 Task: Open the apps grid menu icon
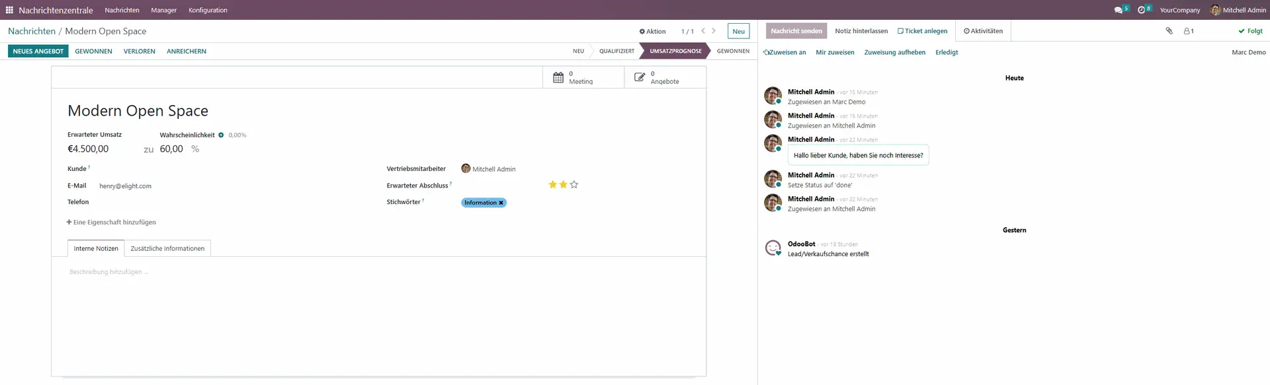9,10
